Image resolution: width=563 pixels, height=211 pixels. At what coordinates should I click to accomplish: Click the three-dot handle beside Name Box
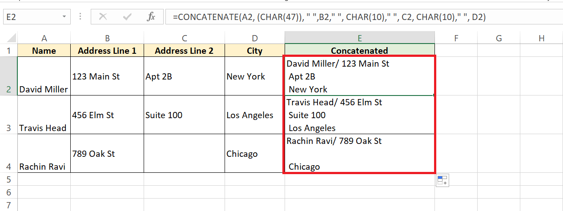coord(80,17)
